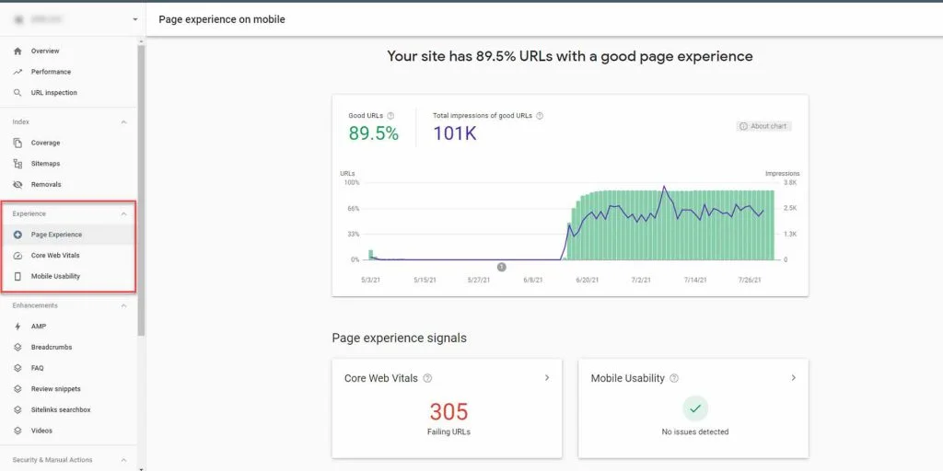Collapse the Experience section chevron
Screen dimensions: 943x471
(124, 213)
